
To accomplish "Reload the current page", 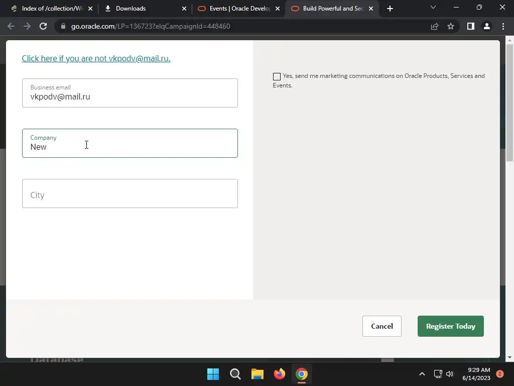I will (43, 26).
